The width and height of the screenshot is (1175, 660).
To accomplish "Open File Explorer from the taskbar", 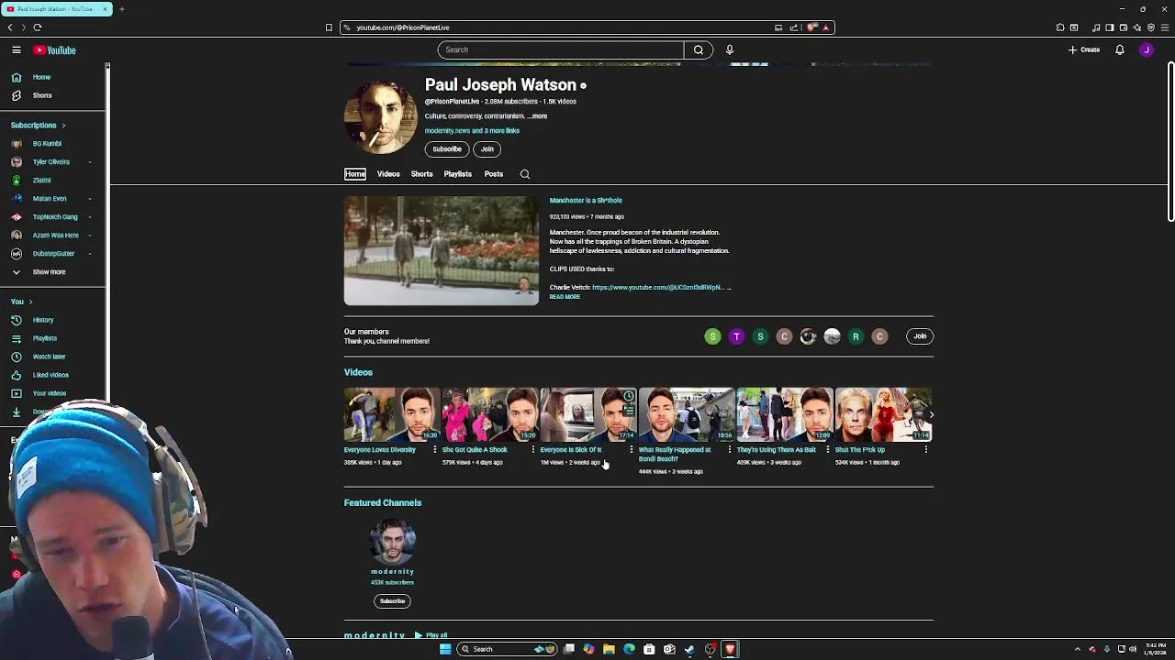I will click(609, 649).
